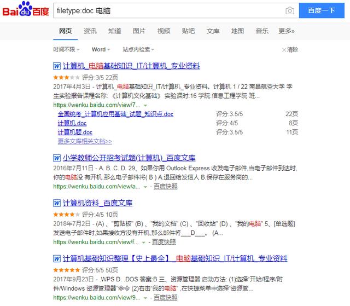This screenshot has width=350, height=306.
Task: Click five-star rating of 计算机基础知识整理 result
Action: (66, 270)
